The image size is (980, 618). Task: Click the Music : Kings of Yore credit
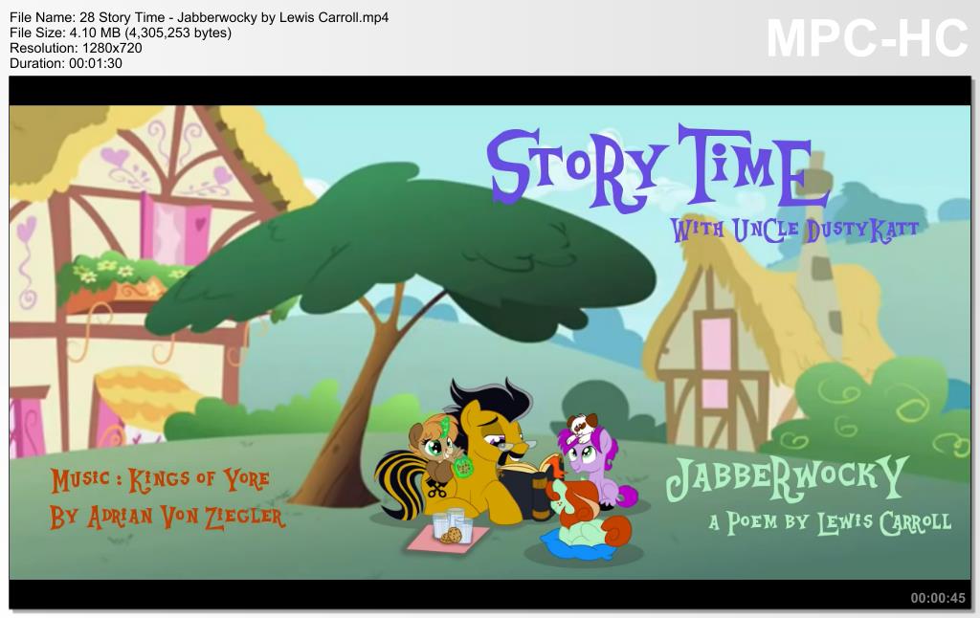pos(160,479)
